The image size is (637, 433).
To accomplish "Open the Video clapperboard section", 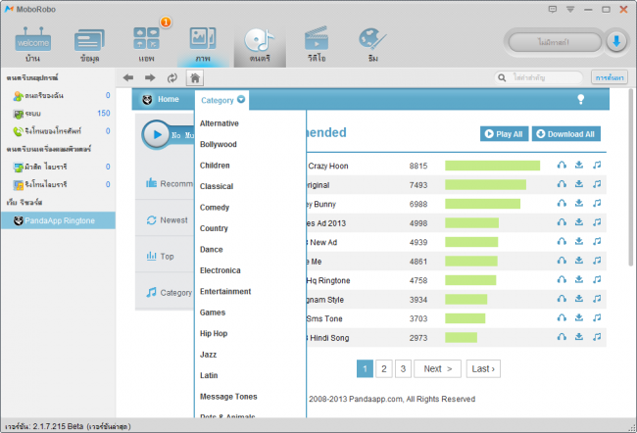I will click(317, 44).
